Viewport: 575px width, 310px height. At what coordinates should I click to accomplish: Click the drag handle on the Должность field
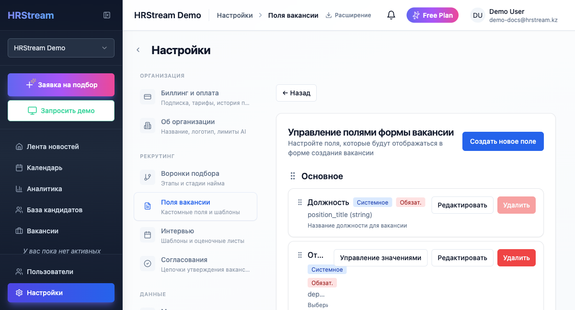pos(299,202)
